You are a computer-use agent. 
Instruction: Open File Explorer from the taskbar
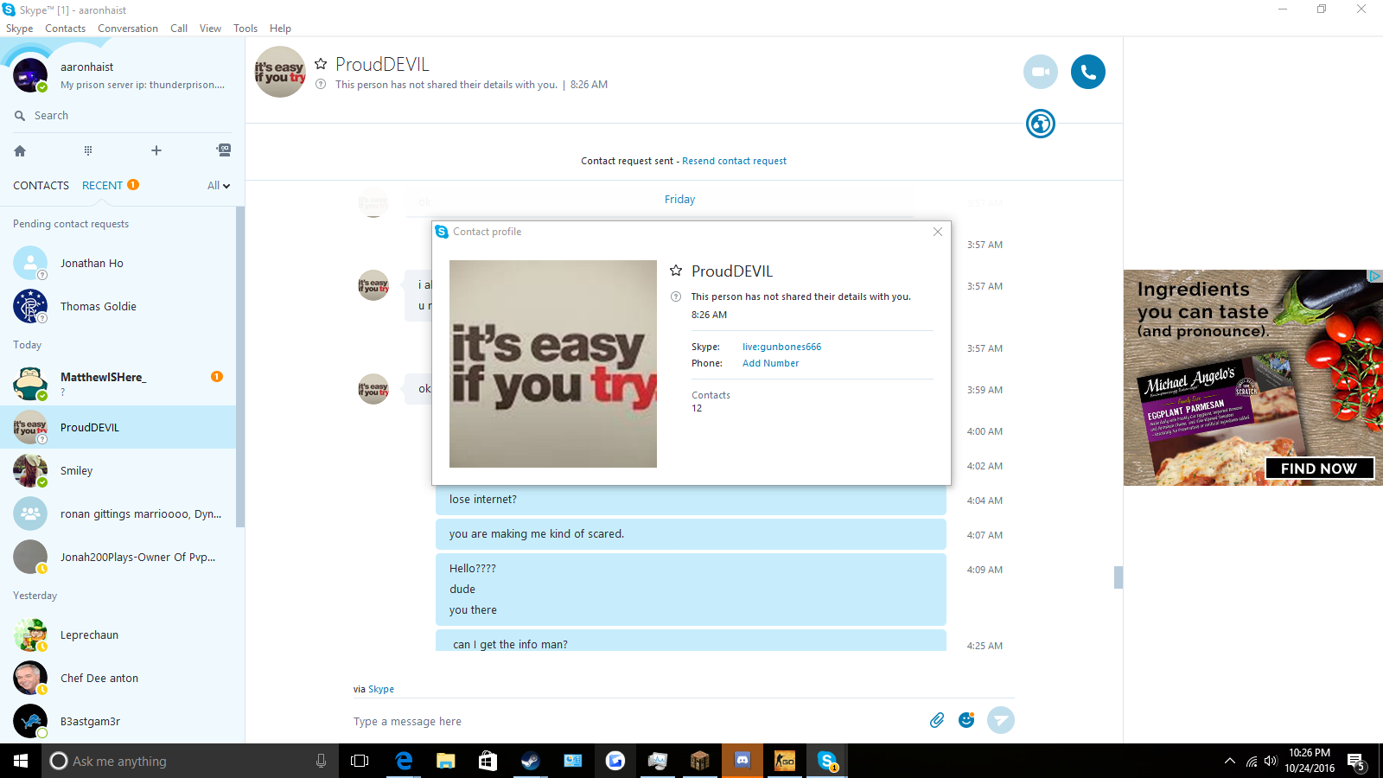point(446,761)
